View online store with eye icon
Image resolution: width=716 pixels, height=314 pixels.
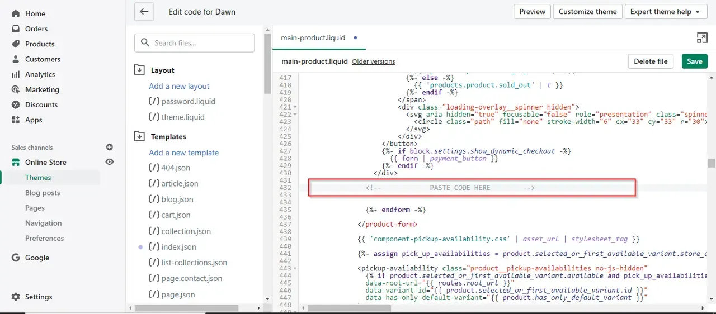[110, 162]
